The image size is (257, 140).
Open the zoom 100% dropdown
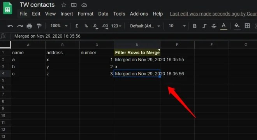59,26
